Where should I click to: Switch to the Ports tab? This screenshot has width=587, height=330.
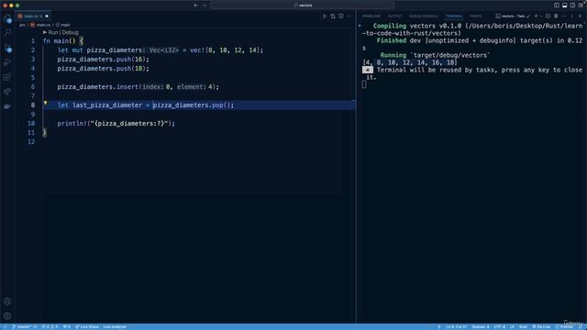coord(475,16)
